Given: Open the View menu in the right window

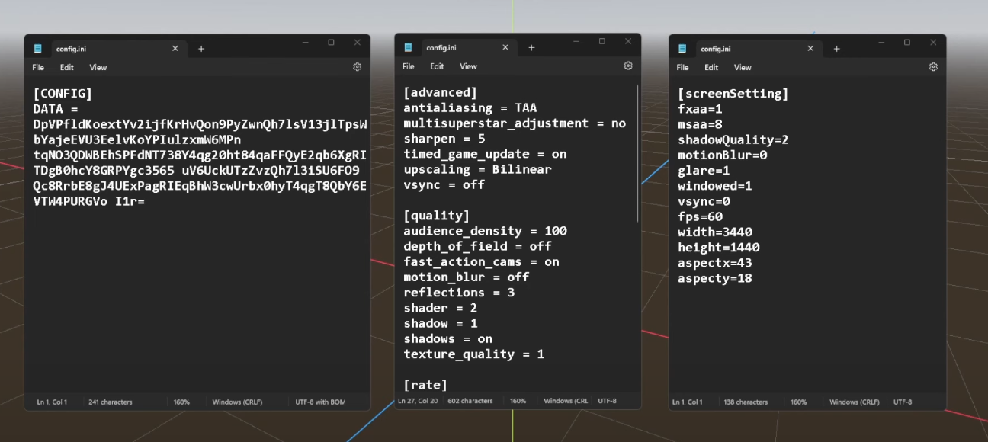Looking at the screenshot, I should click(x=742, y=67).
